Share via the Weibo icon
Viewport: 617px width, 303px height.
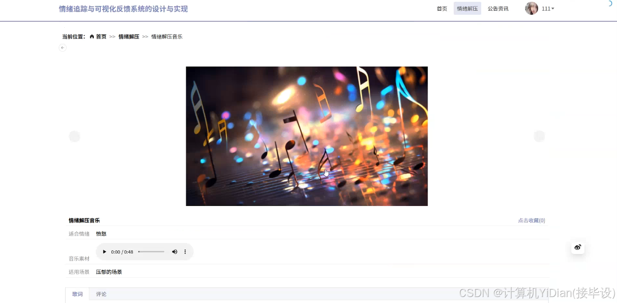(x=578, y=247)
